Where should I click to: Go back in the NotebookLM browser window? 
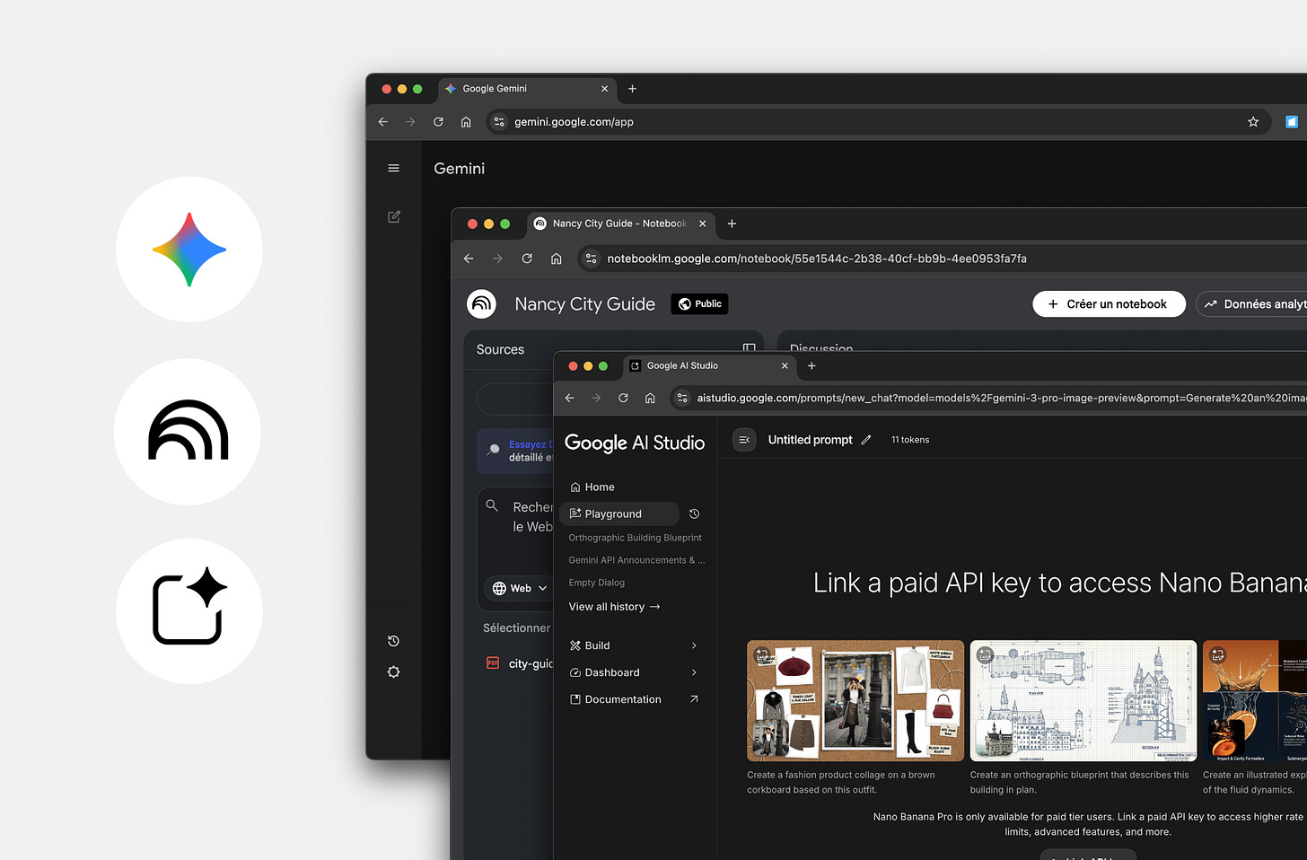pos(469,259)
